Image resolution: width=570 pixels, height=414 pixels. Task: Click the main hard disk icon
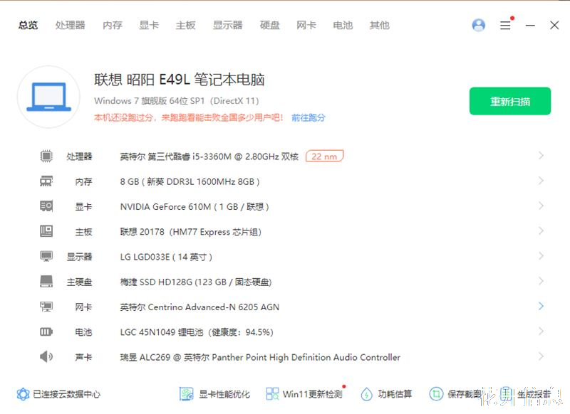(46, 282)
